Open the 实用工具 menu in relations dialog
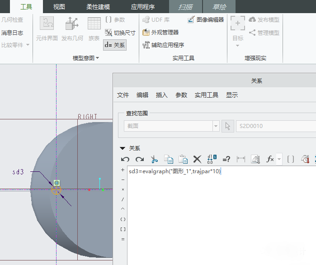This screenshot has height=265, width=316. (x=206, y=95)
